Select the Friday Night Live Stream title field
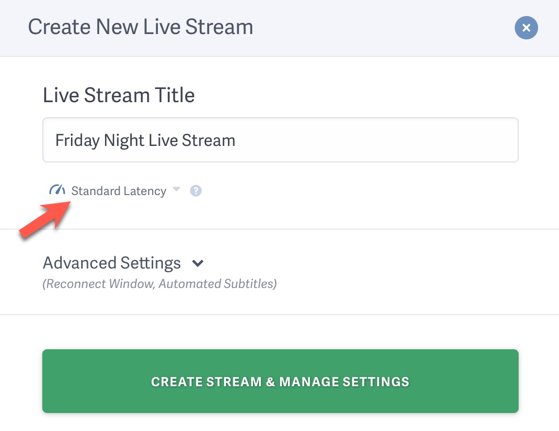Viewport: 559px width, 431px height. click(x=279, y=140)
